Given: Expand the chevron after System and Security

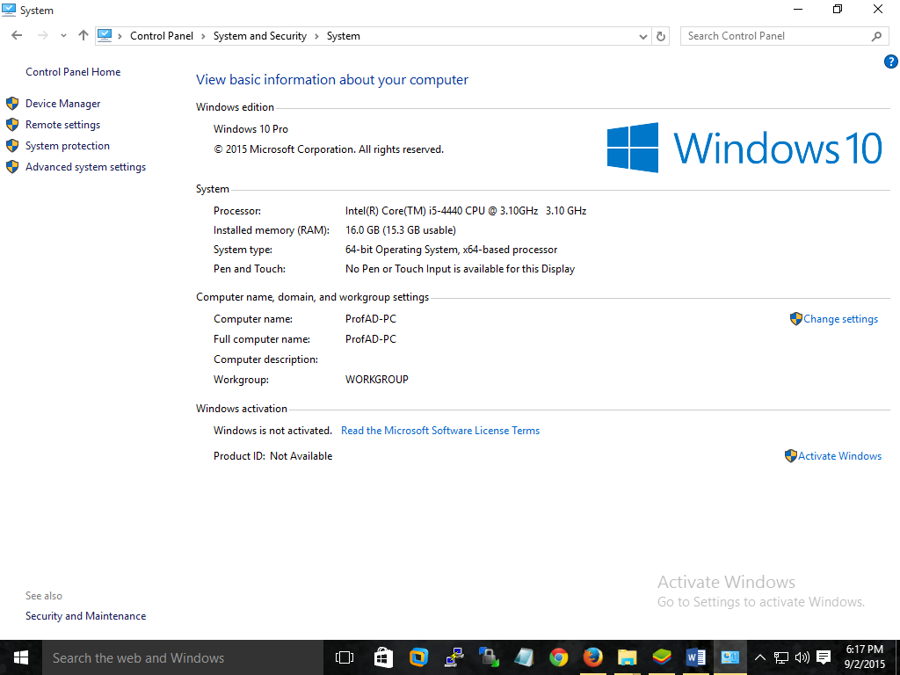Looking at the screenshot, I should tap(316, 36).
